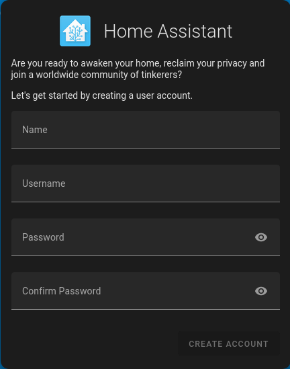Click empty card area left of Create Account

click(94, 344)
